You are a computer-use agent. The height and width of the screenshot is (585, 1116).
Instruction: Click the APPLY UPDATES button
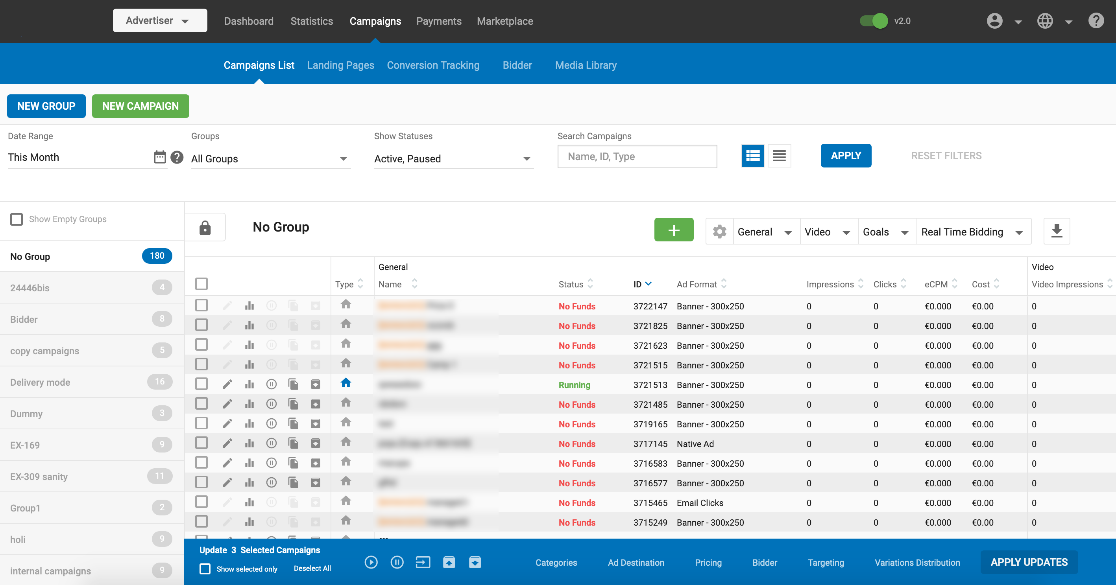pos(1029,562)
